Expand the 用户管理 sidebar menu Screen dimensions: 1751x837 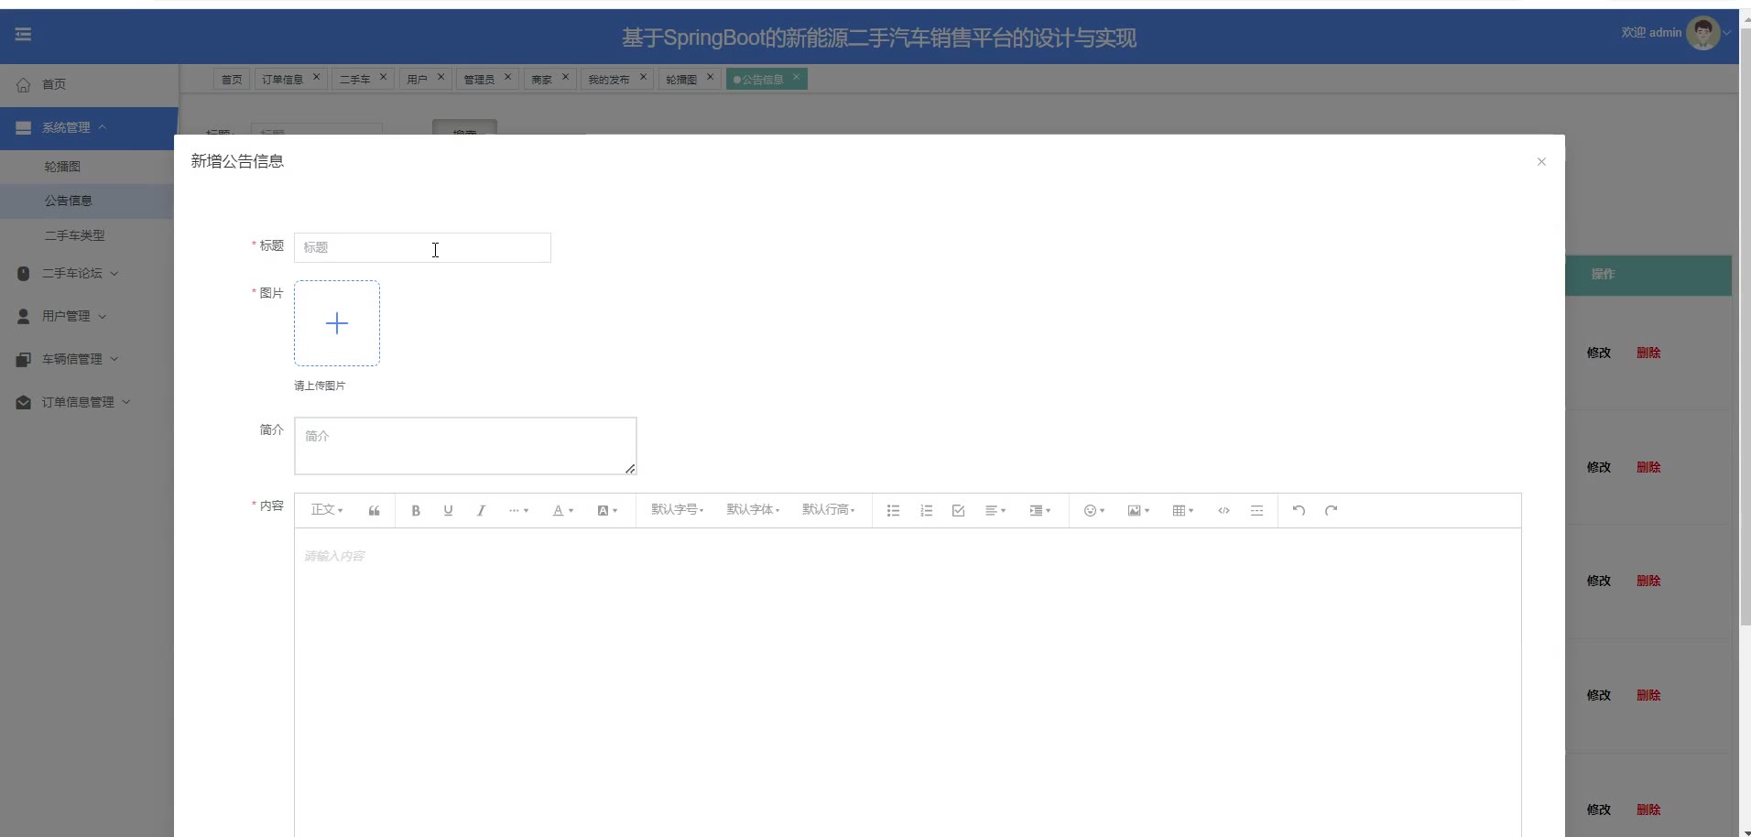89,316
